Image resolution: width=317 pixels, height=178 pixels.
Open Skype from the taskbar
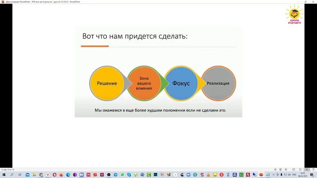(x=129, y=175)
